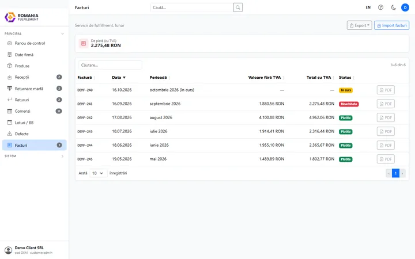
Task: Click Demo Client SRL account name
Action: pyautogui.click(x=29, y=247)
